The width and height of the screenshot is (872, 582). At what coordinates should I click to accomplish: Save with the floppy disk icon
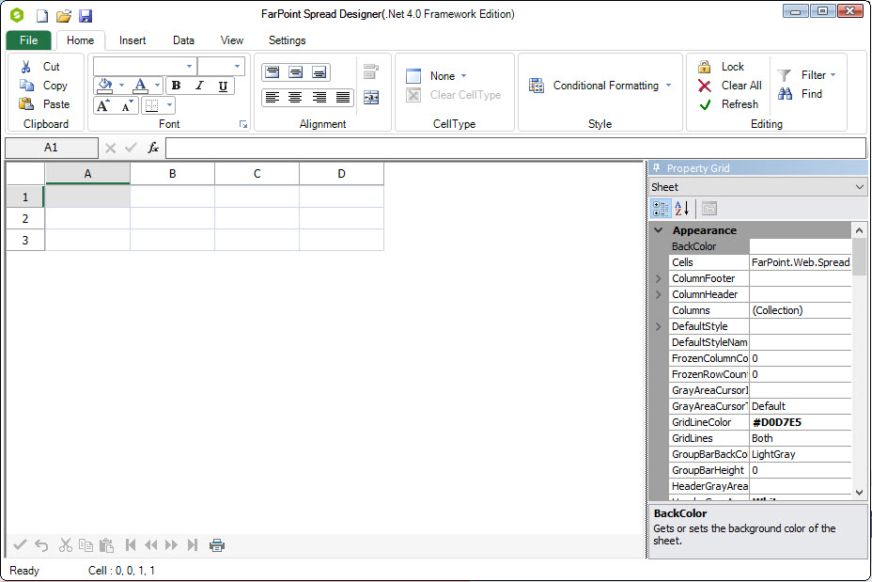click(86, 16)
